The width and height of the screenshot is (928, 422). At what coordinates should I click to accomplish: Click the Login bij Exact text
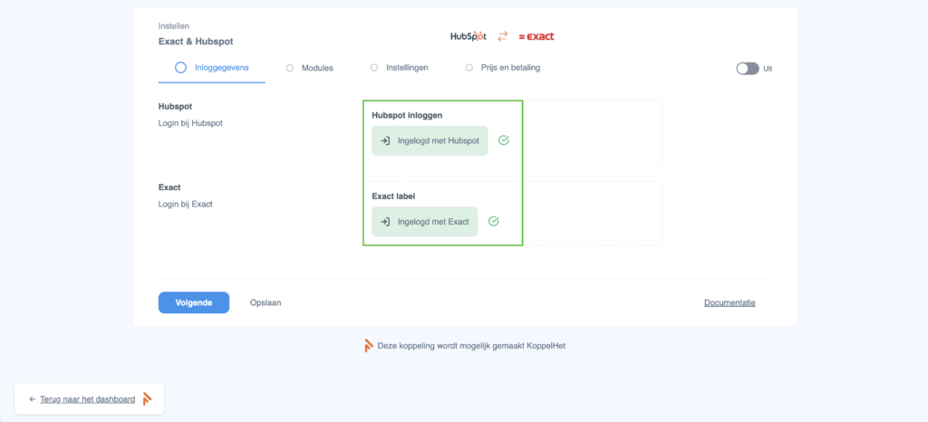[185, 205]
